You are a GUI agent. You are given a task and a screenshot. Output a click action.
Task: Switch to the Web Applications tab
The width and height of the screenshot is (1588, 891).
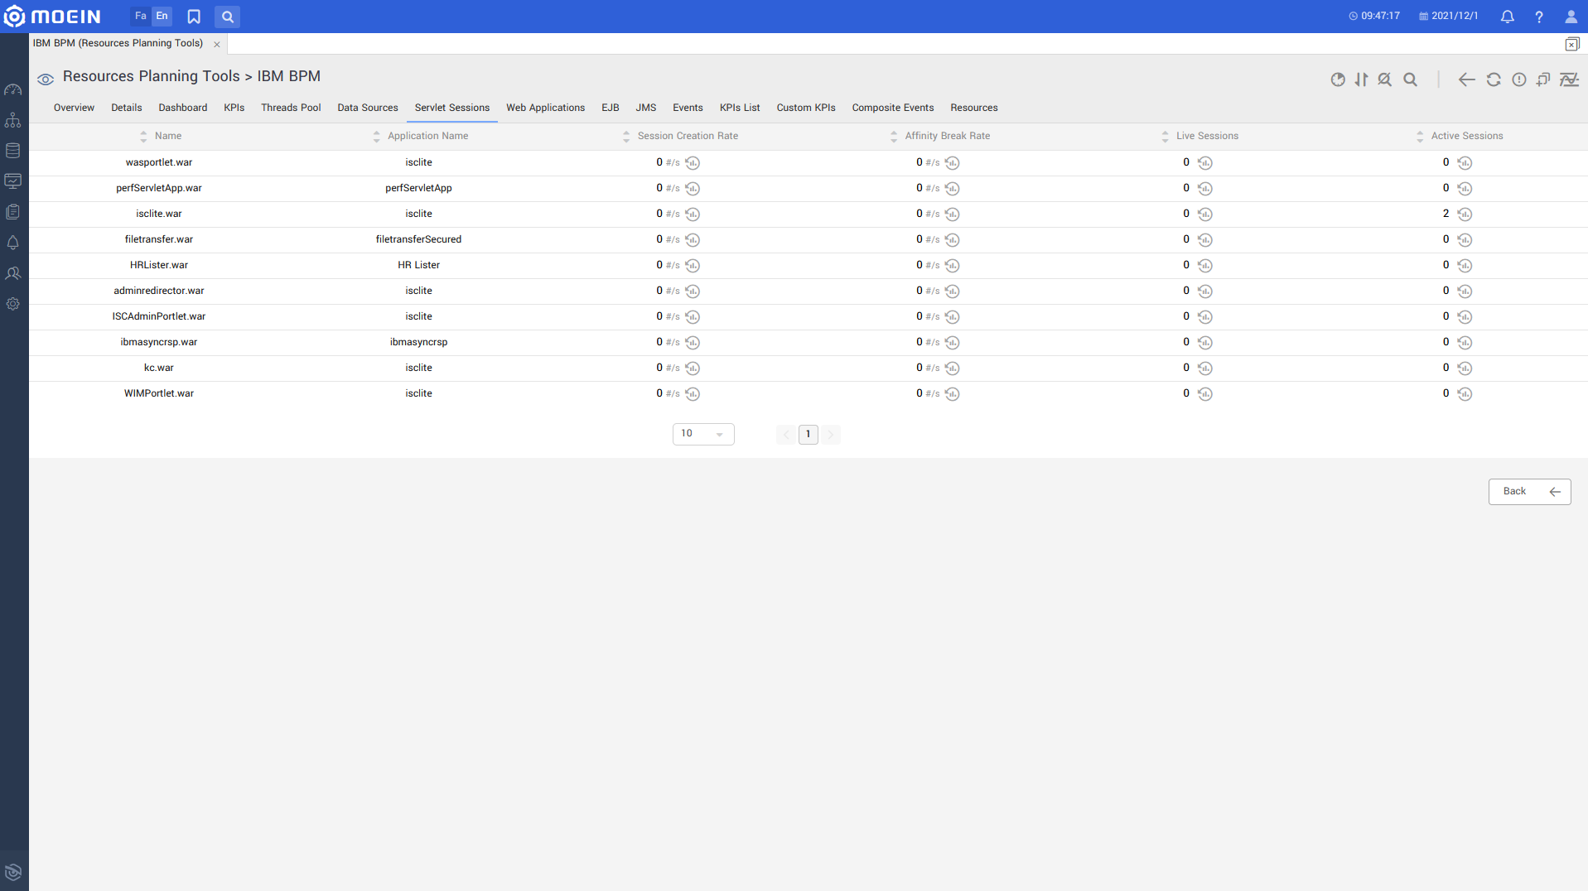pos(545,108)
